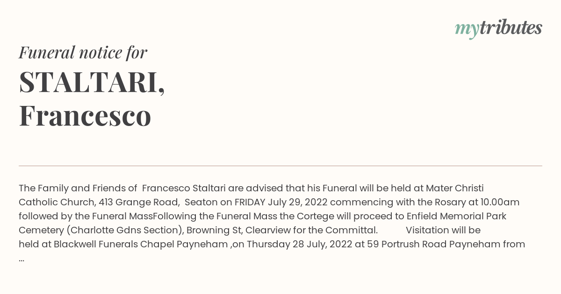Click the horizontal divider line

pos(280,166)
